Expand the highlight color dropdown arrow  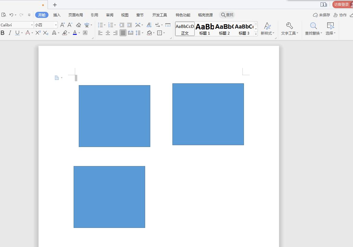click(69, 33)
